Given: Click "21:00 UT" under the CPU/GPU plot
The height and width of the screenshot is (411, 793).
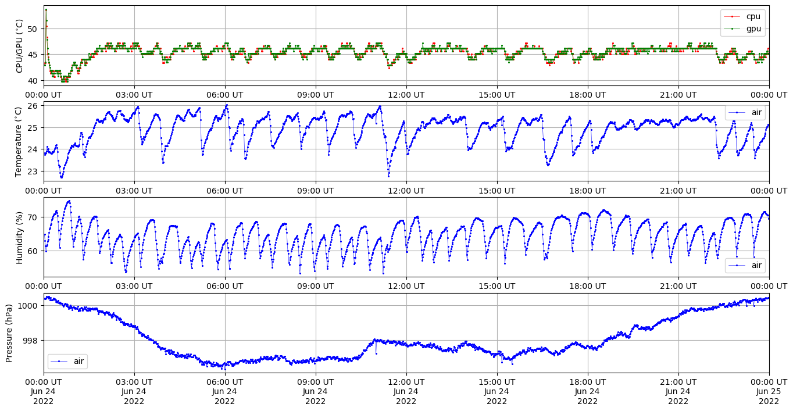Looking at the screenshot, I should (x=678, y=95).
